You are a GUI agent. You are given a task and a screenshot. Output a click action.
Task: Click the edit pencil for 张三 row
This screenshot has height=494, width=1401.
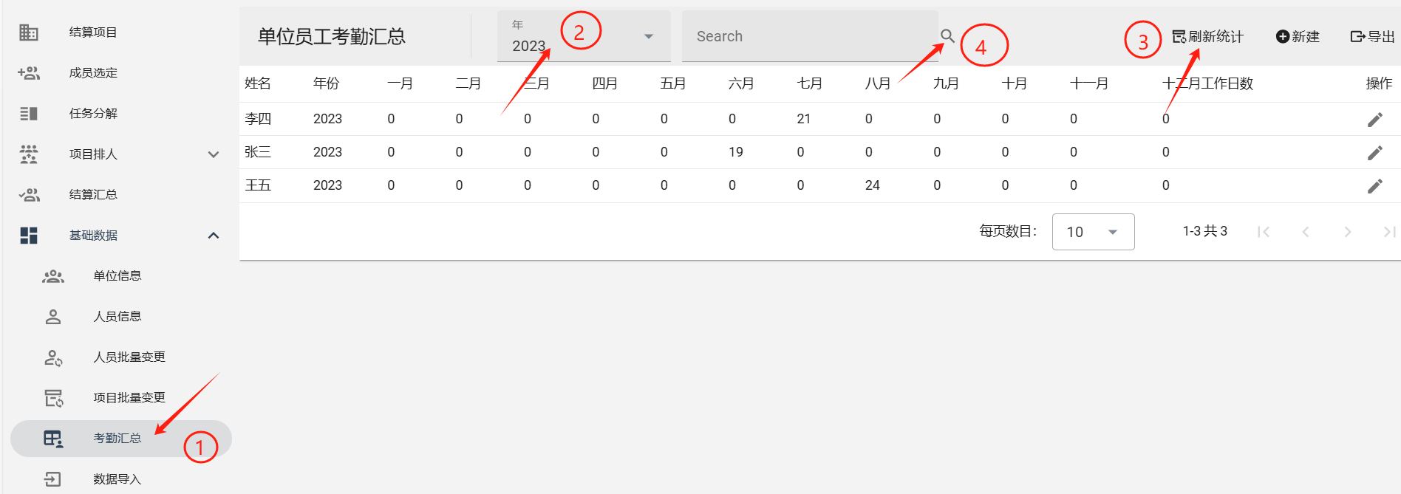[x=1374, y=153]
